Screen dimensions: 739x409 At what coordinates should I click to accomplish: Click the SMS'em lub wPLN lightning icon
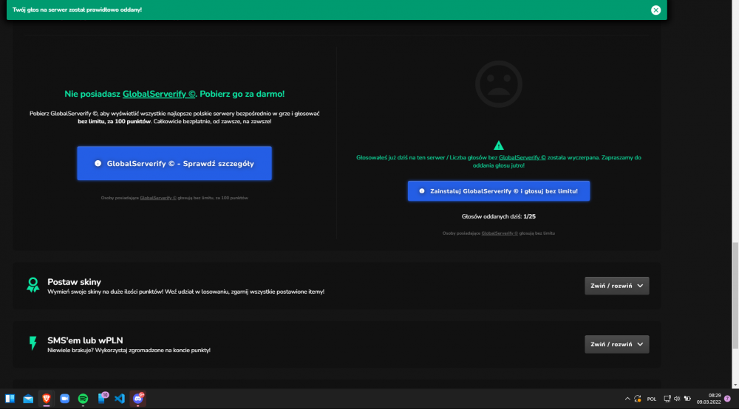point(33,343)
